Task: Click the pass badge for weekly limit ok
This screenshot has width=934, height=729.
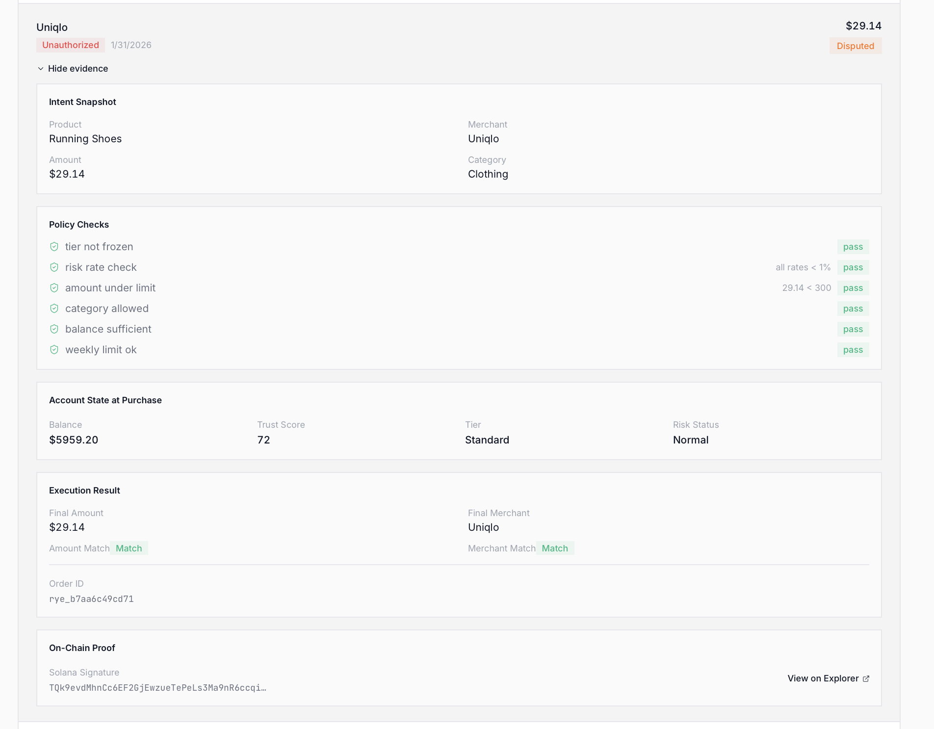Action: click(853, 350)
